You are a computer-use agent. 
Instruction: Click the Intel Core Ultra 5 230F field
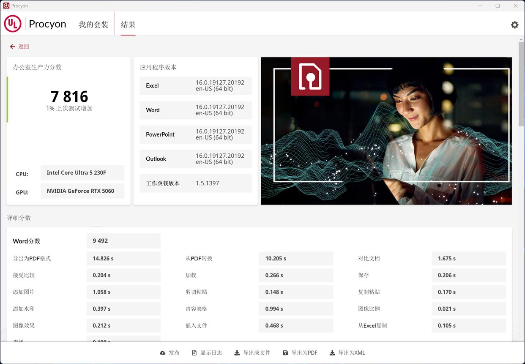coord(82,172)
